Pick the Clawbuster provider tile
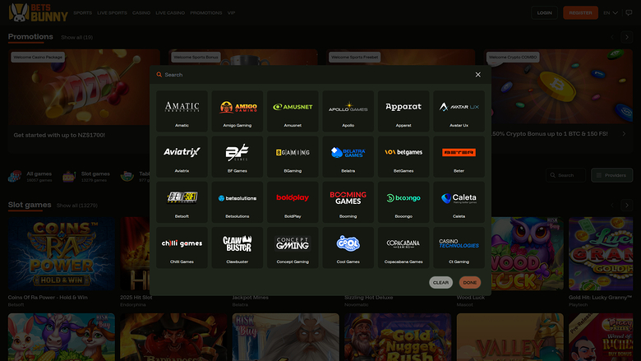The height and width of the screenshot is (361, 641). pos(237,248)
